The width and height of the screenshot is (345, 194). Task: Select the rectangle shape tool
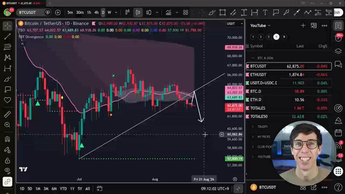[223, 12]
